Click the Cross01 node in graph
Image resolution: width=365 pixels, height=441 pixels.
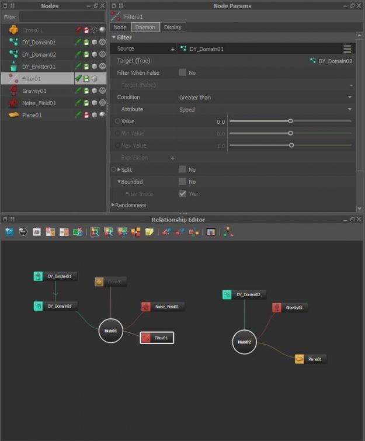pyautogui.click(x=110, y=282)
